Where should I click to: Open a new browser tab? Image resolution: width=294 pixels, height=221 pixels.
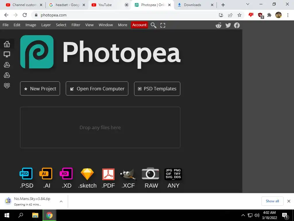pyautogui.click(x=223, y=5)
